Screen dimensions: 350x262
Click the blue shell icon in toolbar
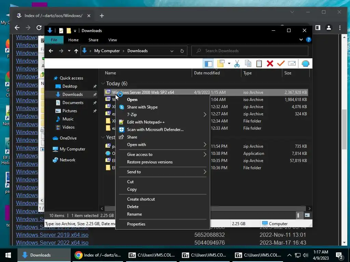point(305,64)
